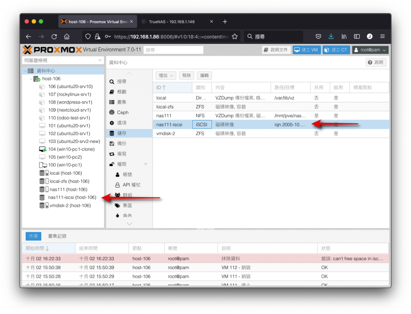This screenshot has height=314, width=411.
Task: Collapse the host-106 tree node
Action: coord(31,79)
